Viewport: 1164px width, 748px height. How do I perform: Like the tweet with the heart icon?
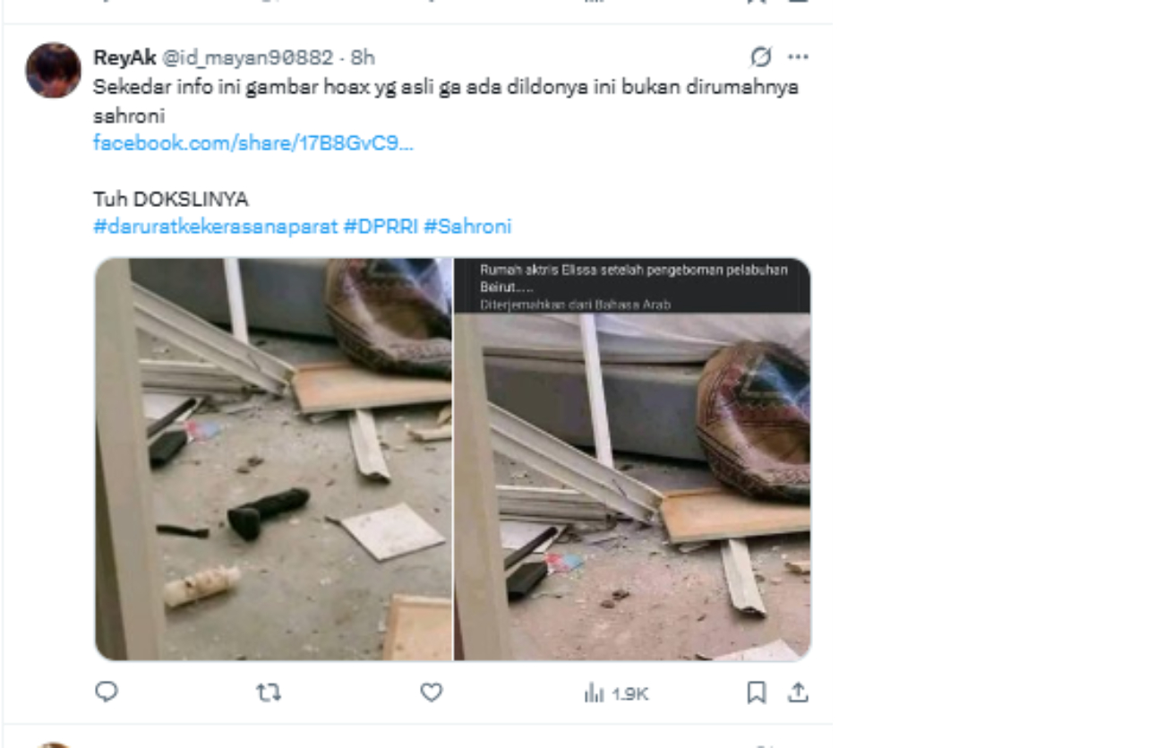(432, 692)
